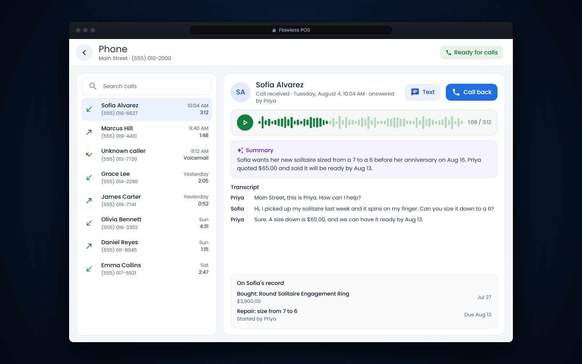Select Emma Collins in the call list
This screenshot has width=582, height=364.
[147, 269]
